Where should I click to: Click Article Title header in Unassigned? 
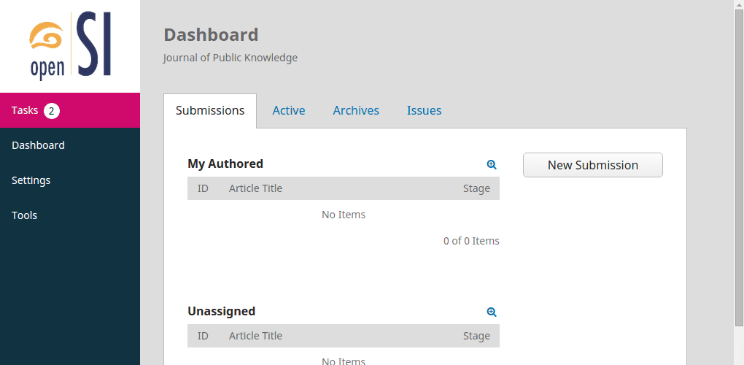(255, 336)
